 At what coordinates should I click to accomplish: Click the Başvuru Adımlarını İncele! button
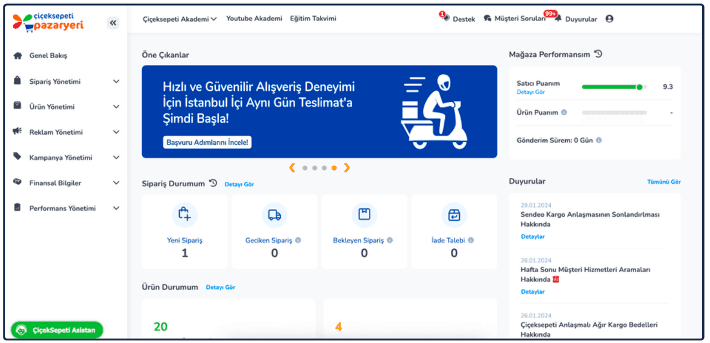207,142
